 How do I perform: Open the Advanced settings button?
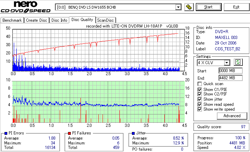point(232,116)
